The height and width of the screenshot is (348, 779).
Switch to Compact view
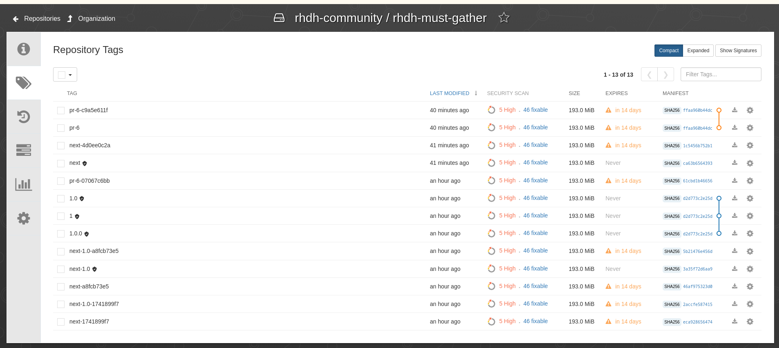pyautogui.click(x=668, y=51)
